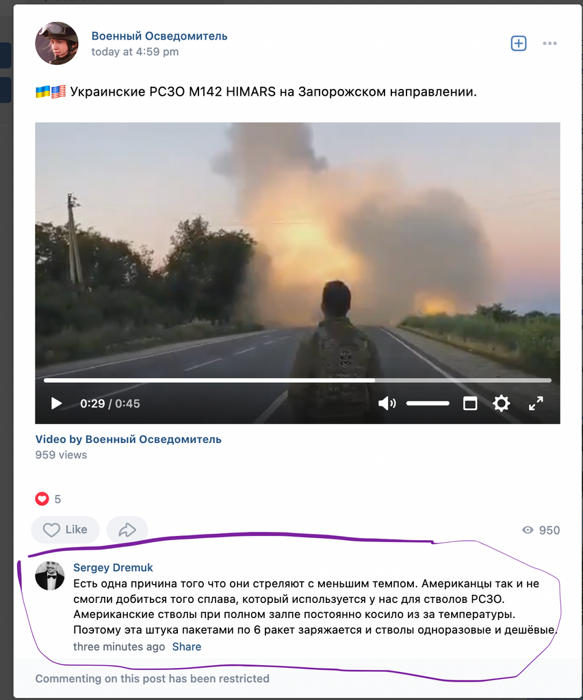Open the Военный Осведомитель author name link
The image size is (583, 700).
point(159,36)
